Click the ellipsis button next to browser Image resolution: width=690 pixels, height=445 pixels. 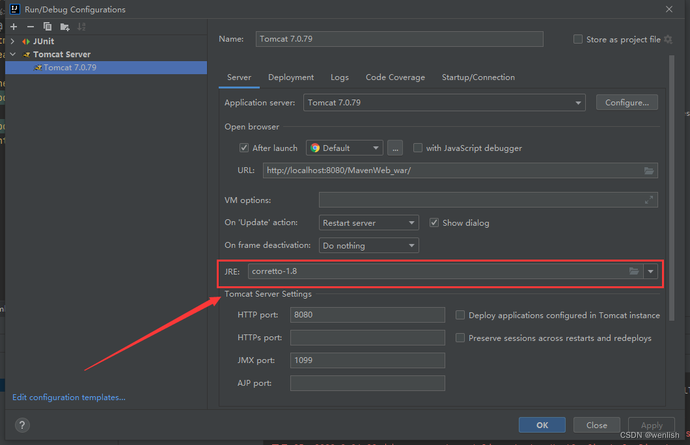point(395,148)
